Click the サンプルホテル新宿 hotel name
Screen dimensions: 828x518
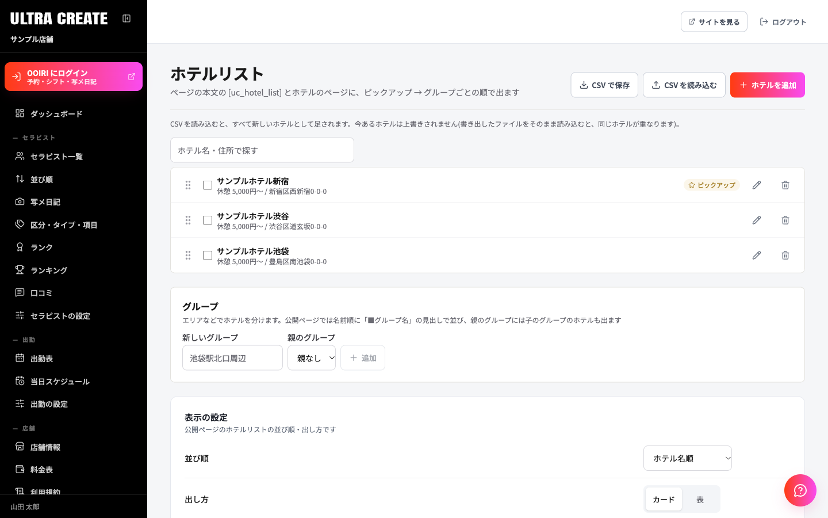pyautogui.click(x=253, y=181)
